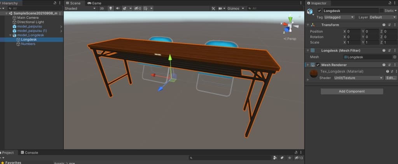Toggle the Static checkbox
The image size is (398, 164).
(x=382, y=10)
